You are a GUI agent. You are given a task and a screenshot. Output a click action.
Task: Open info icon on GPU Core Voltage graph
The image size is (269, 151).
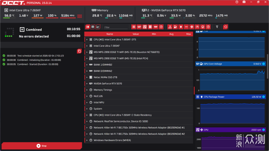263,64
